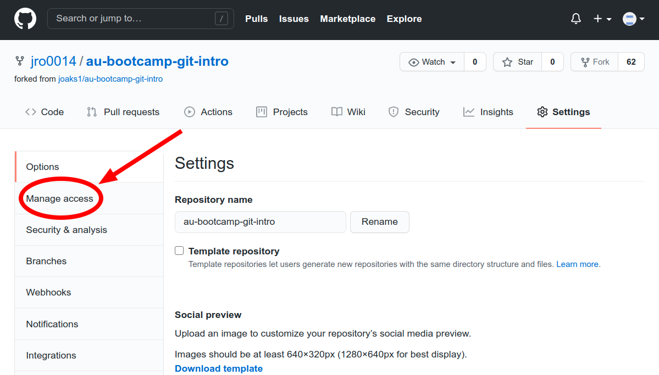Screen dimensions: 659x375
Task: Click the Fork button
Action: tap(595, 62)
